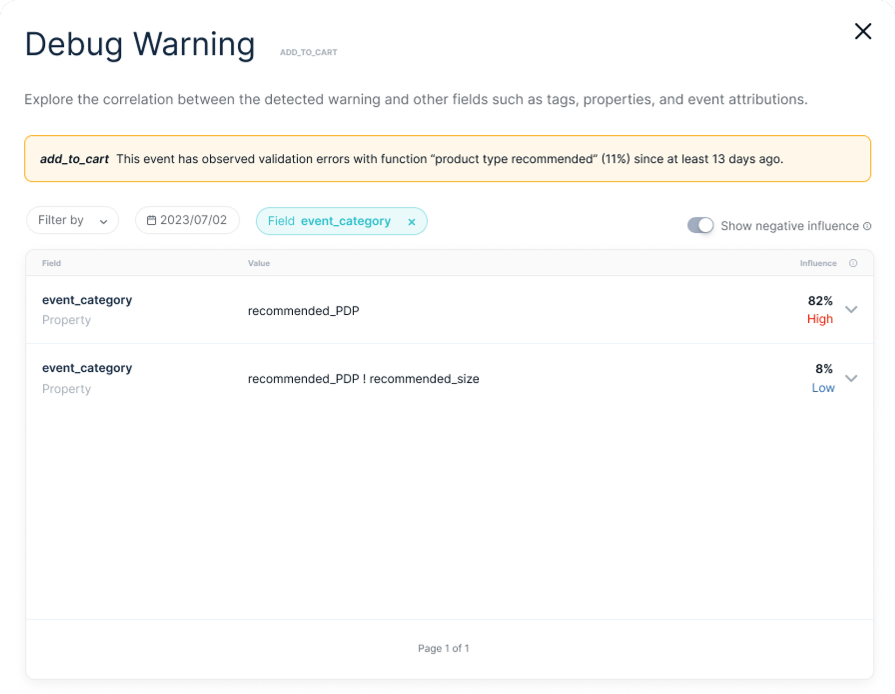Viewport: 895px width, 694px height.
Task: Click the ADD_TO_CART label next to title
Action: [309, 52]
